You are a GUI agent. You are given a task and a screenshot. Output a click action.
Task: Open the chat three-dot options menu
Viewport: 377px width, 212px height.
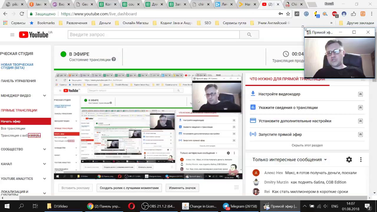[361, 160]
